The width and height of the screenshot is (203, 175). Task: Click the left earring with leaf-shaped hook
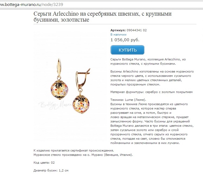click(x=59, y=79)
